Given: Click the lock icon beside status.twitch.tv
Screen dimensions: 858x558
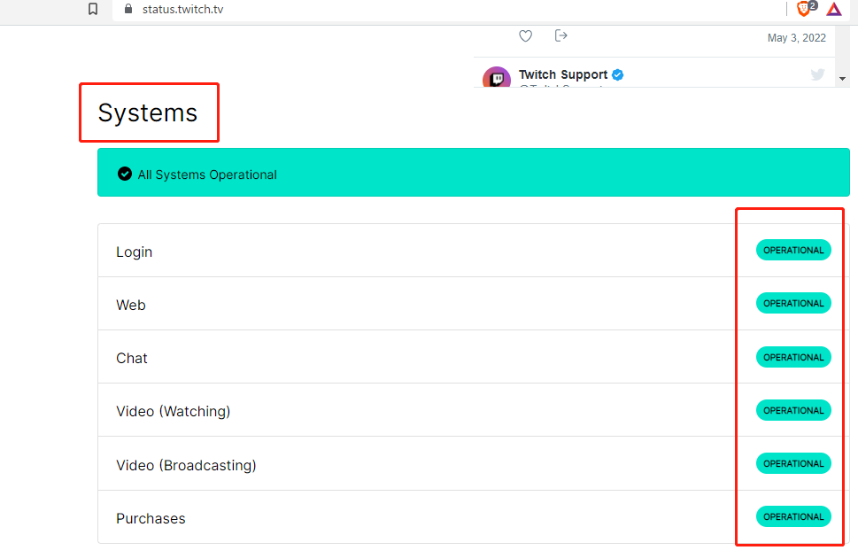Looking at the screenshot, I should pyautogui.click(x=128, y=9).
